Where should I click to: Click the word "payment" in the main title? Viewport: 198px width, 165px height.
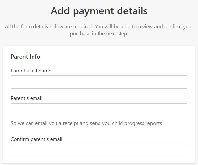(94, 11)
